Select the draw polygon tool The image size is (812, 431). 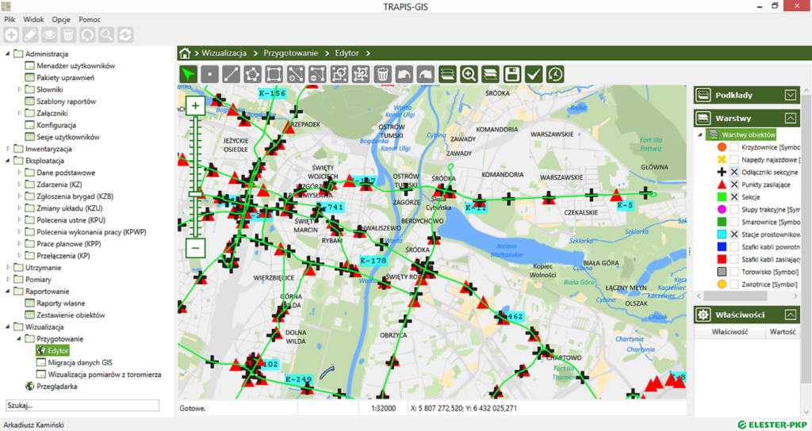(x=252, y=74)
